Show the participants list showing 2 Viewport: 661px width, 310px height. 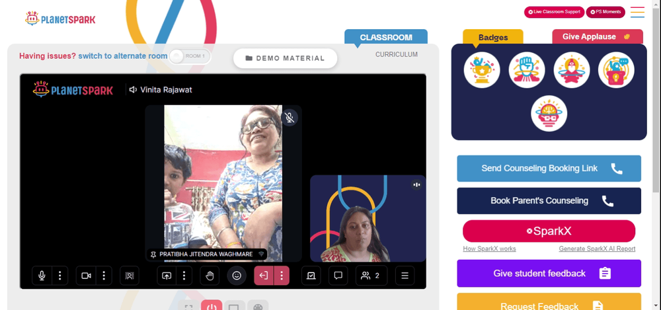point(371,276)
